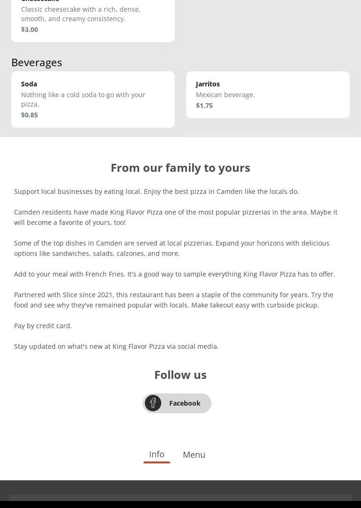Click the Beverages section heading

[x=37, y=62]
